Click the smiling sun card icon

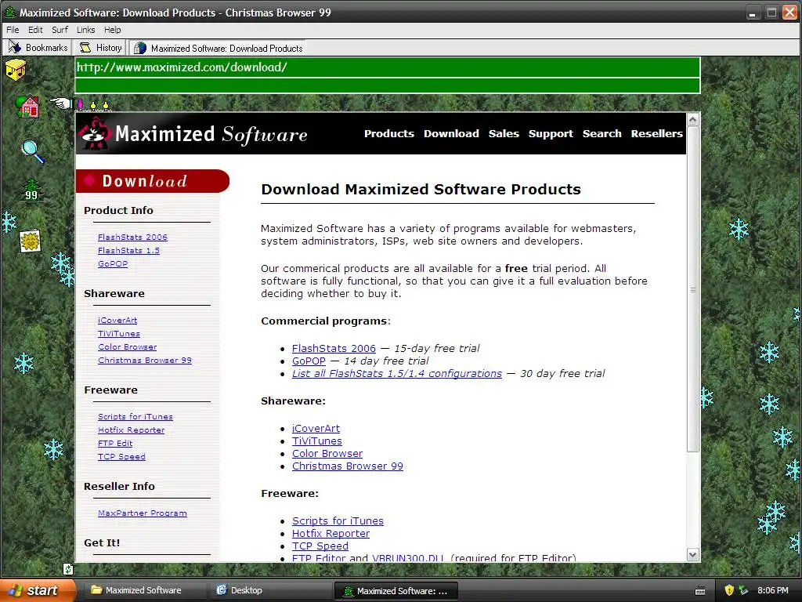[x=31, y=241]
